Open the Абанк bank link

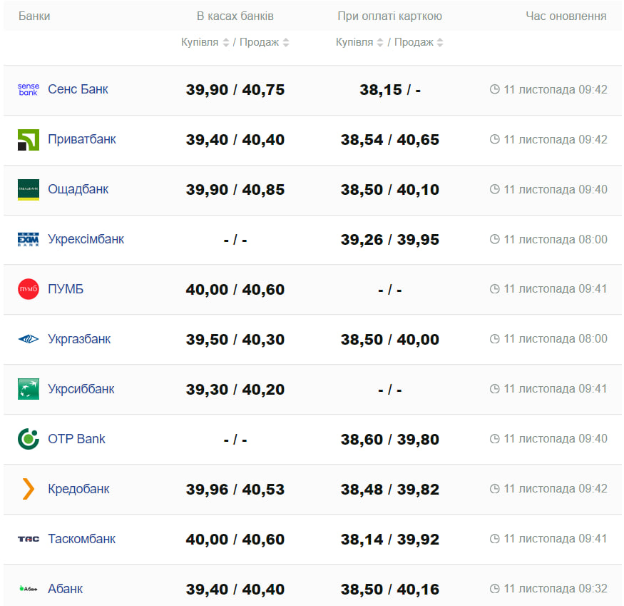click(65, 589)
